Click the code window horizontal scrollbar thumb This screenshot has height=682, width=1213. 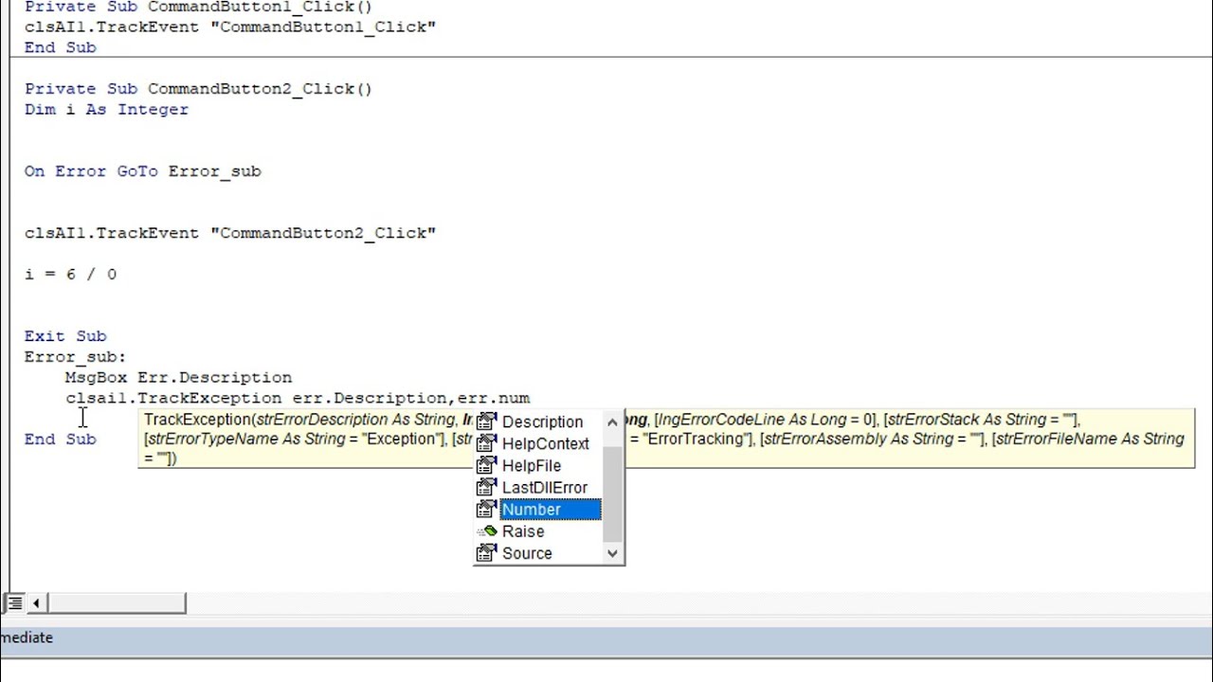point(116,602)
